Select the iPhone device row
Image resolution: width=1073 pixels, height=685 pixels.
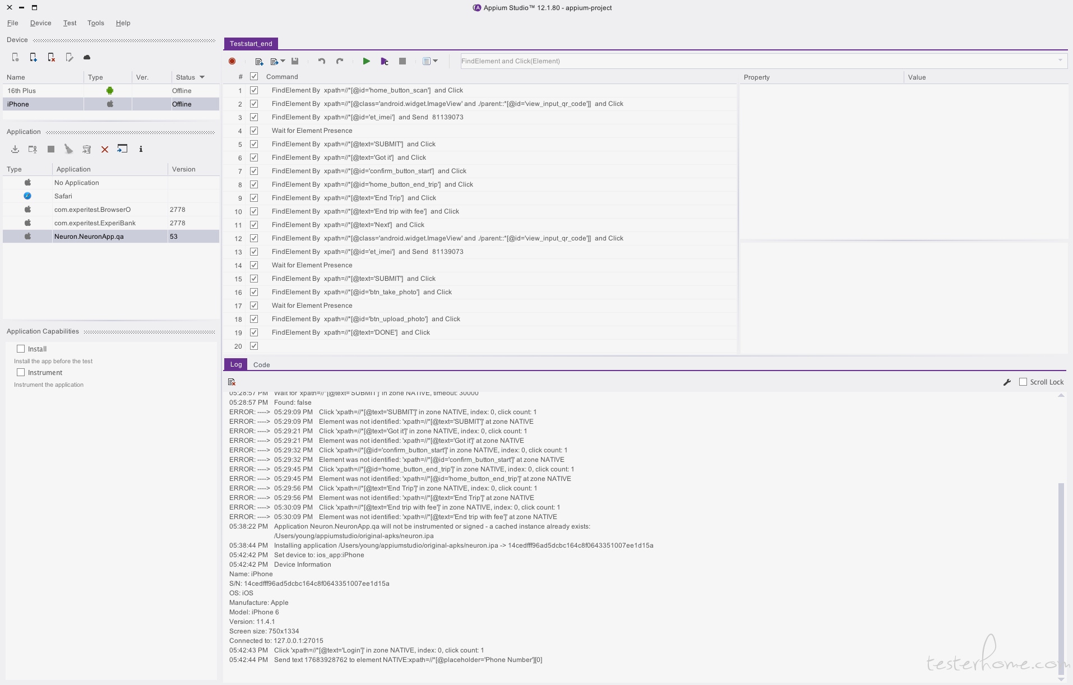click(111, 104)
